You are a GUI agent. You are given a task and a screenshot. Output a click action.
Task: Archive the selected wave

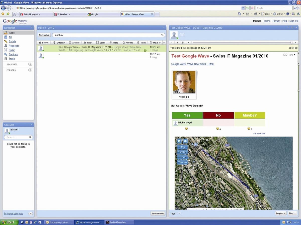point(74,43)
